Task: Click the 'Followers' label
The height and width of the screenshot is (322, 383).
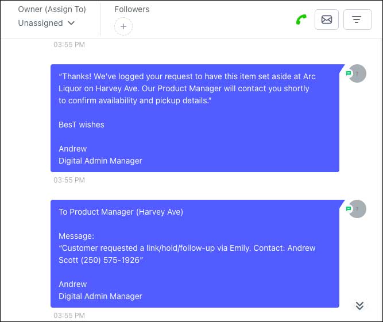Action: tap(132, 9)
